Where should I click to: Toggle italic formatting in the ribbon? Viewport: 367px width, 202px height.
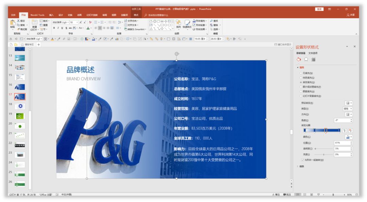[x=58, y=28]
